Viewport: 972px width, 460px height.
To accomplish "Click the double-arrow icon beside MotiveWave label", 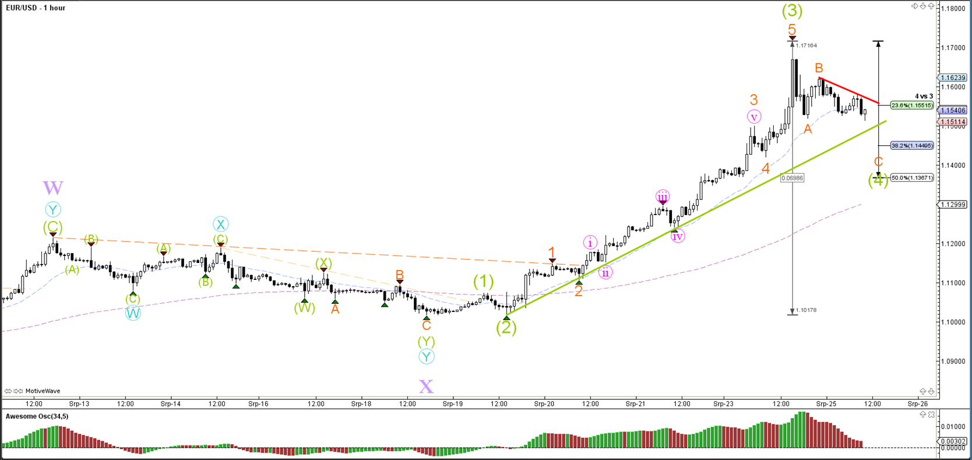I will tap(18, 391).
